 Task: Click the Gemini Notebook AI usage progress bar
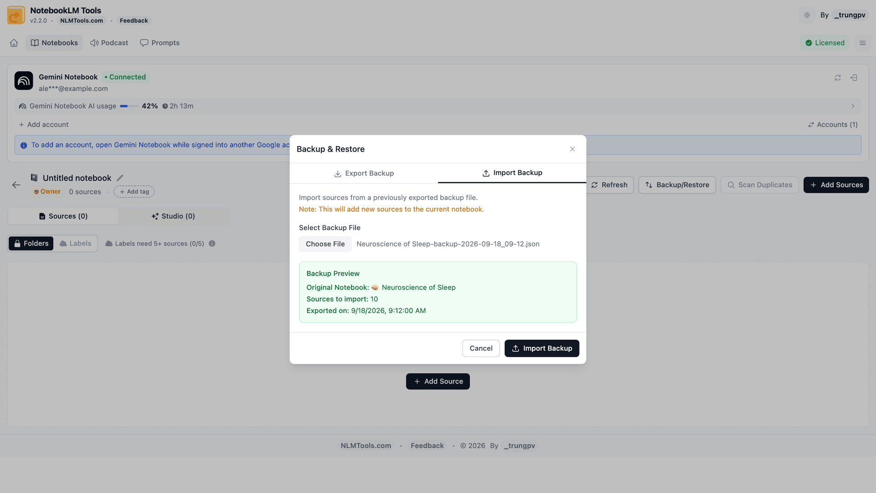click(x=129, y=106)
